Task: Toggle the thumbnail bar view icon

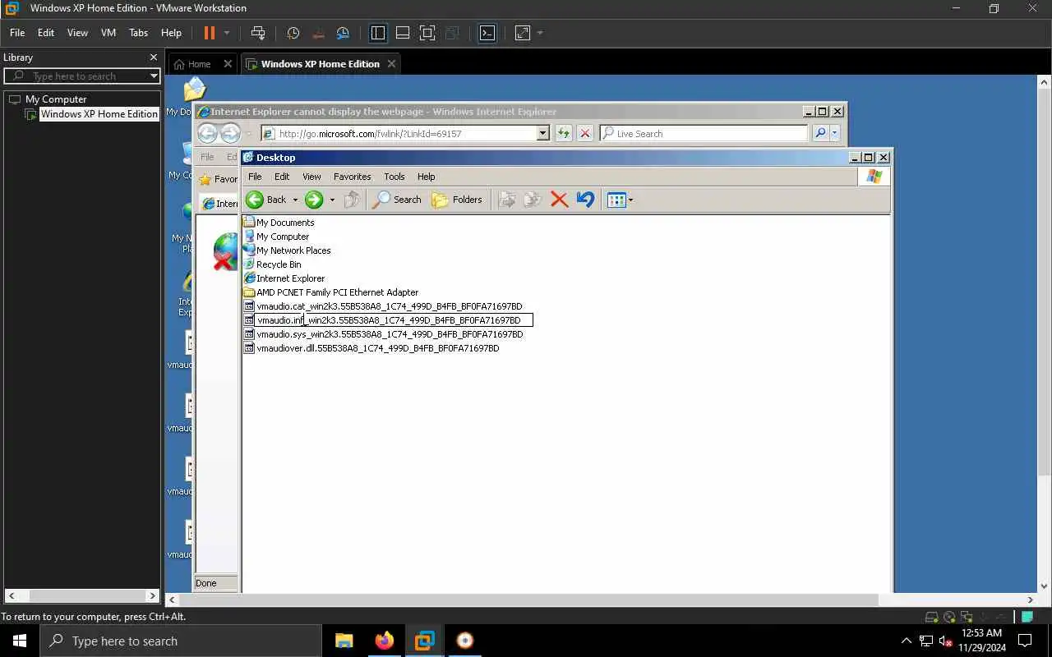Action: 403,33
